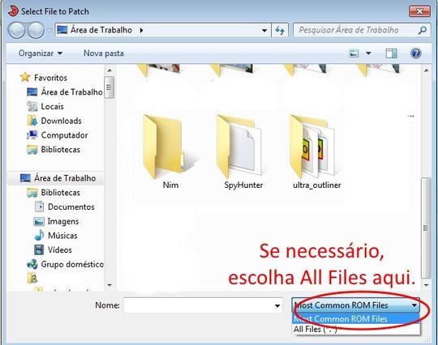
Task: Select the Nim folder
Action: (170, 152)
